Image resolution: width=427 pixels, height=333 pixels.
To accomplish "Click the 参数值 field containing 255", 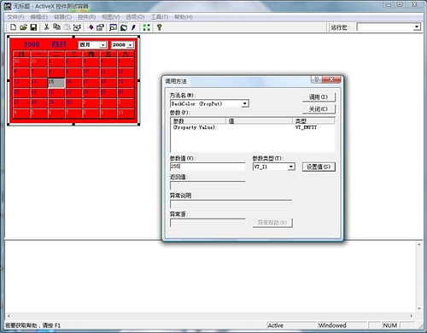I will pyautogui.click(x=208, y=166).
